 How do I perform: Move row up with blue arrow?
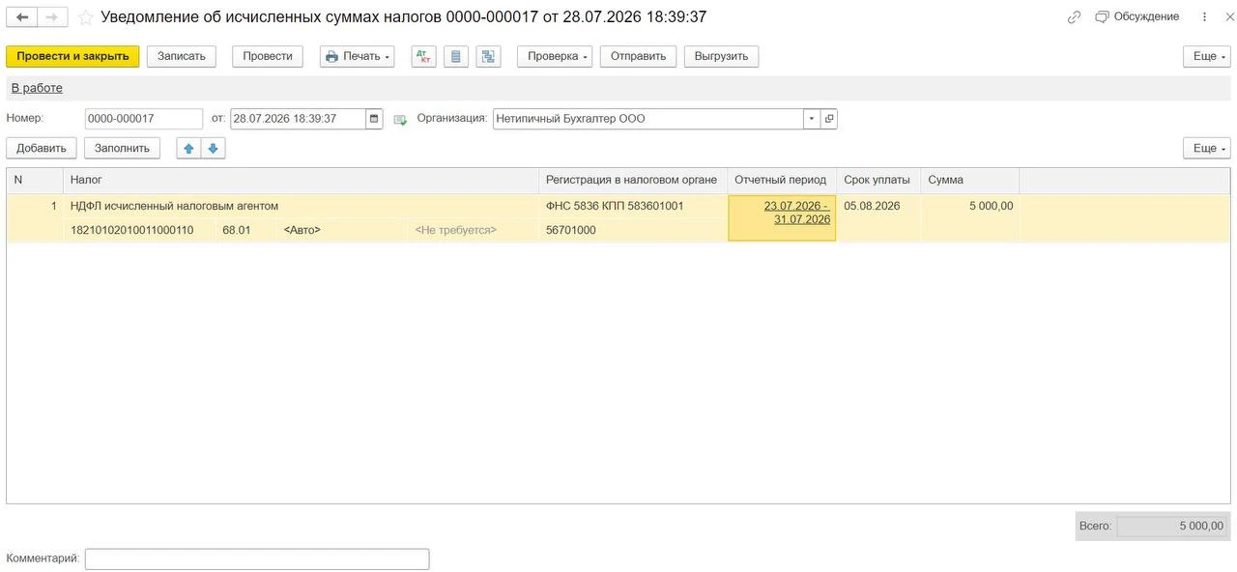[x=188, y=148]
